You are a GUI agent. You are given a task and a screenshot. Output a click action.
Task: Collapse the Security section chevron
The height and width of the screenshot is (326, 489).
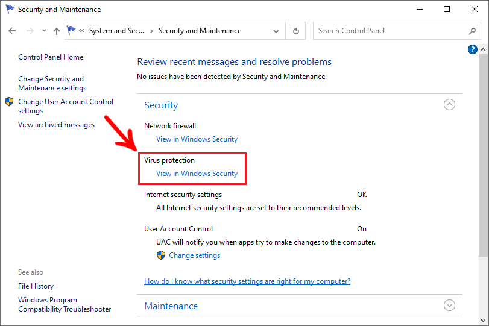pyautogui.click(x=449, y=104)
